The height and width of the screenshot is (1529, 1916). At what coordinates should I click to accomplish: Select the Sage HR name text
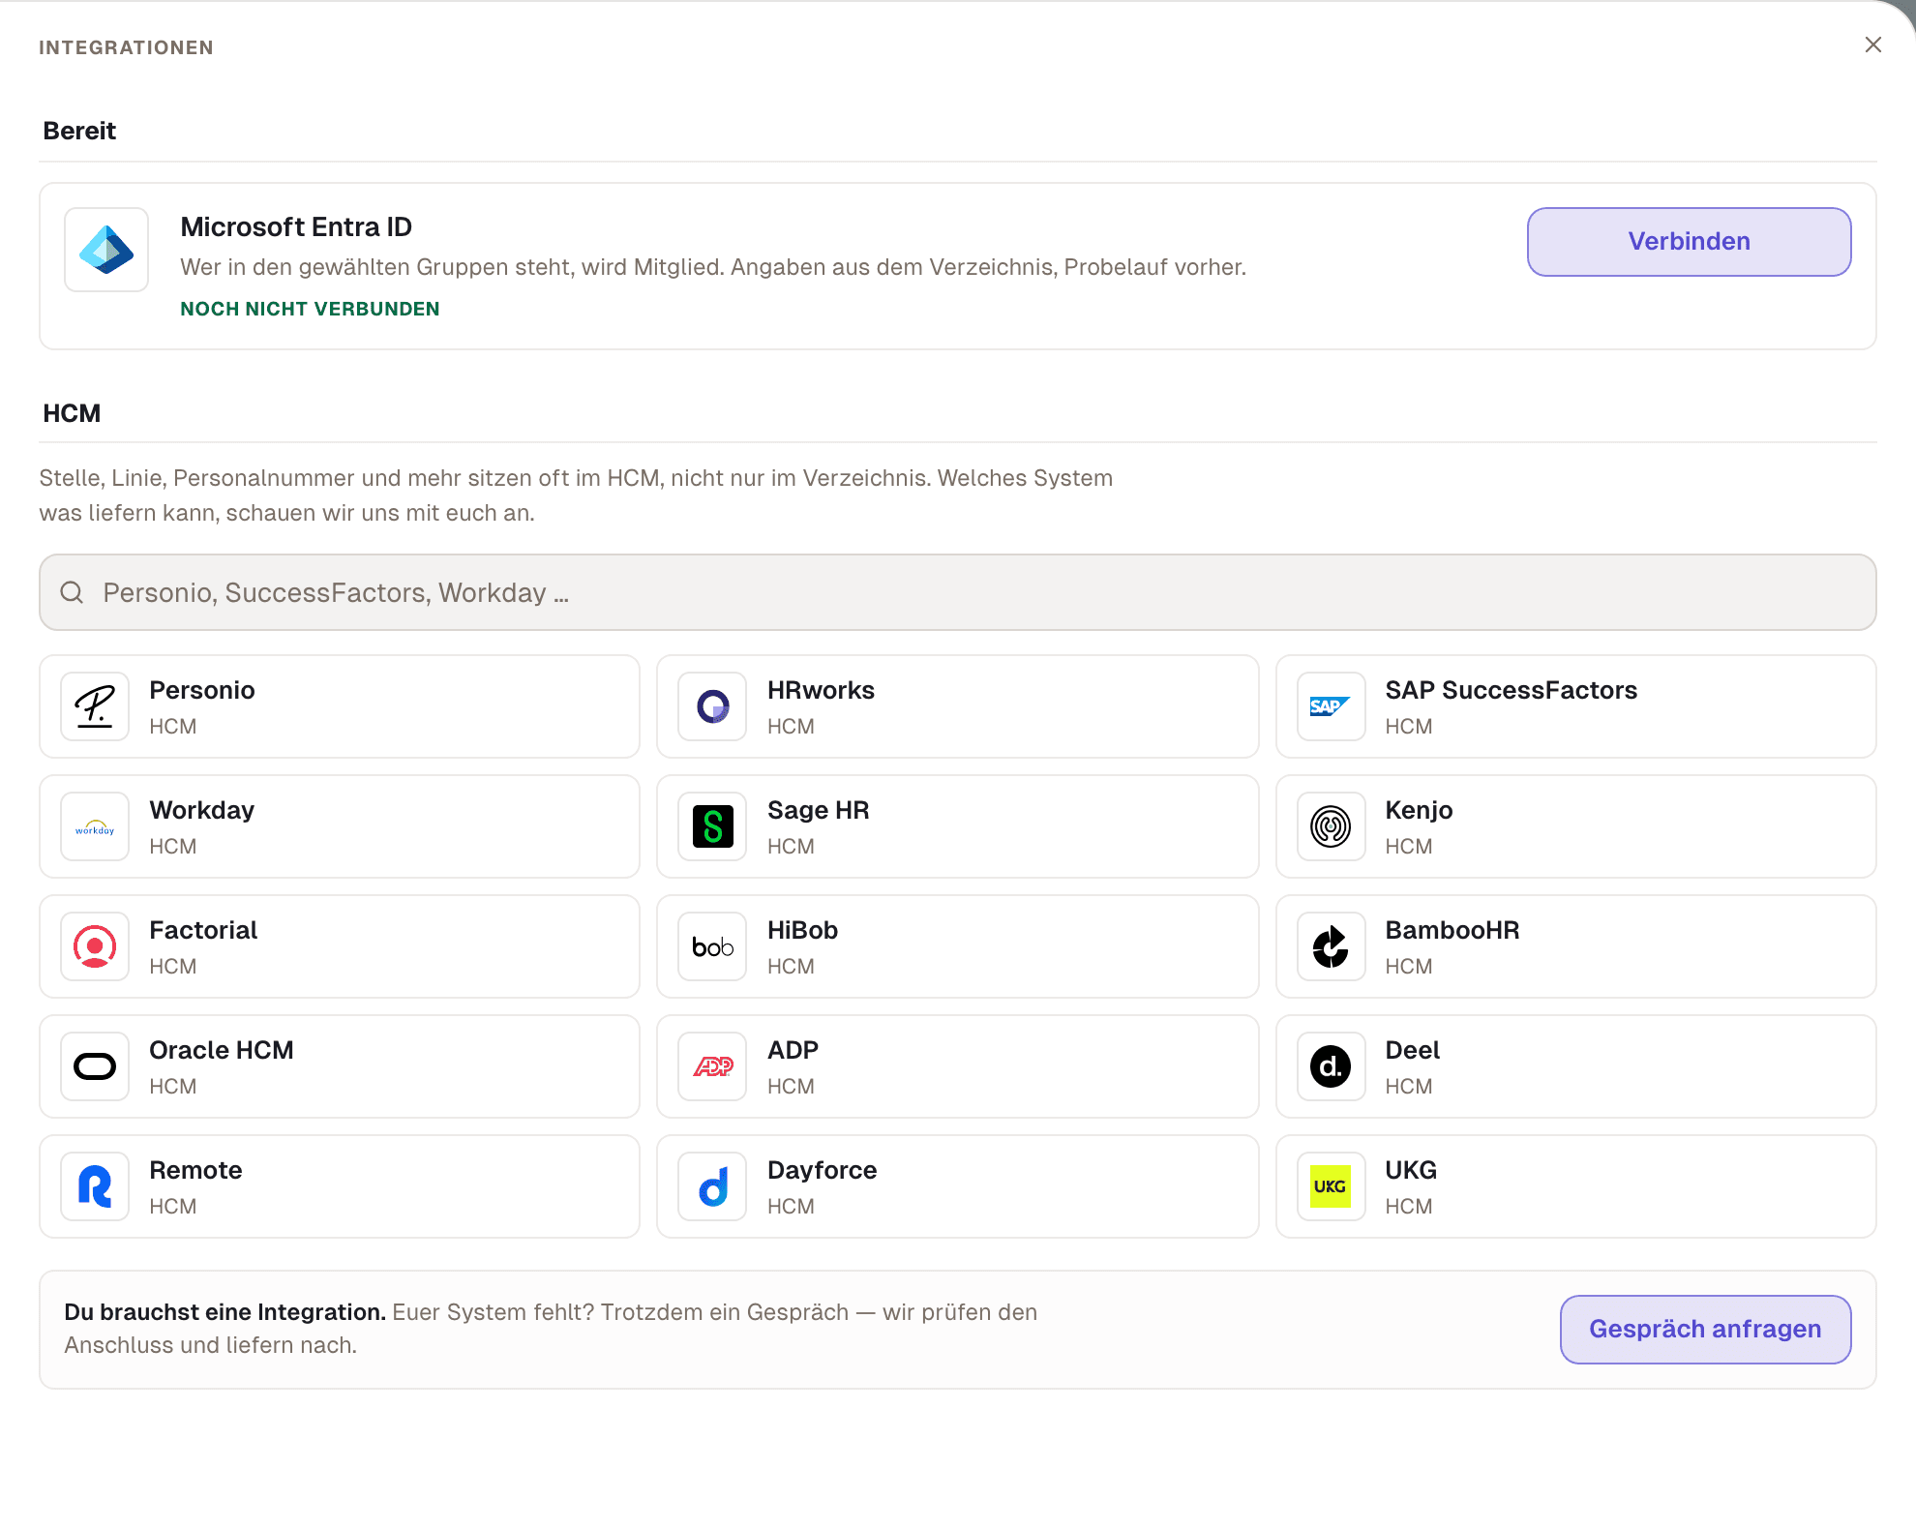tap(818, 810)
